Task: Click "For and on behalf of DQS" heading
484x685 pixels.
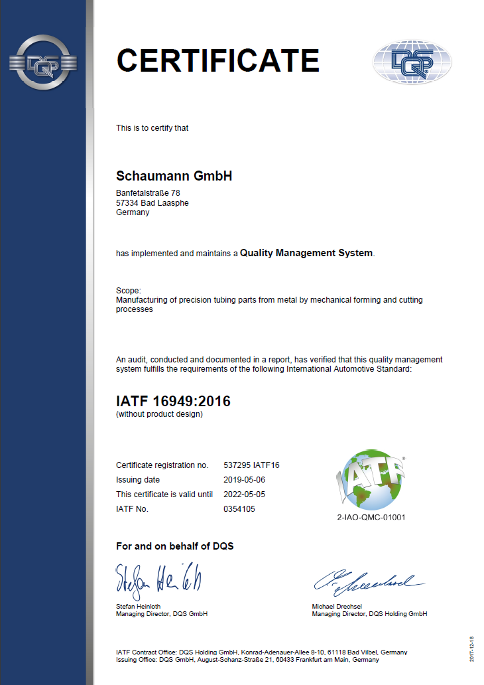Action: 174,546
